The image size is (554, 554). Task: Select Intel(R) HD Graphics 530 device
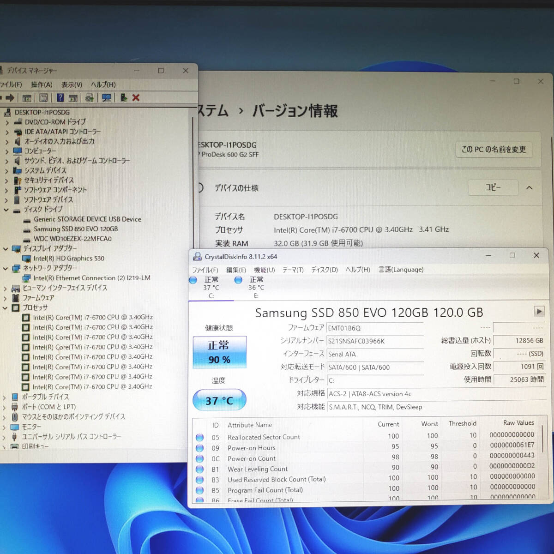click(69, 259)
